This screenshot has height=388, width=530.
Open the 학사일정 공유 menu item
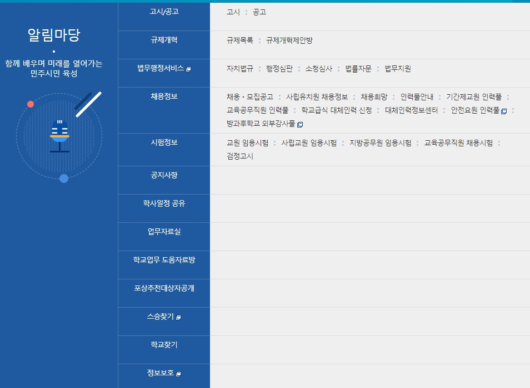click(164, 208)
